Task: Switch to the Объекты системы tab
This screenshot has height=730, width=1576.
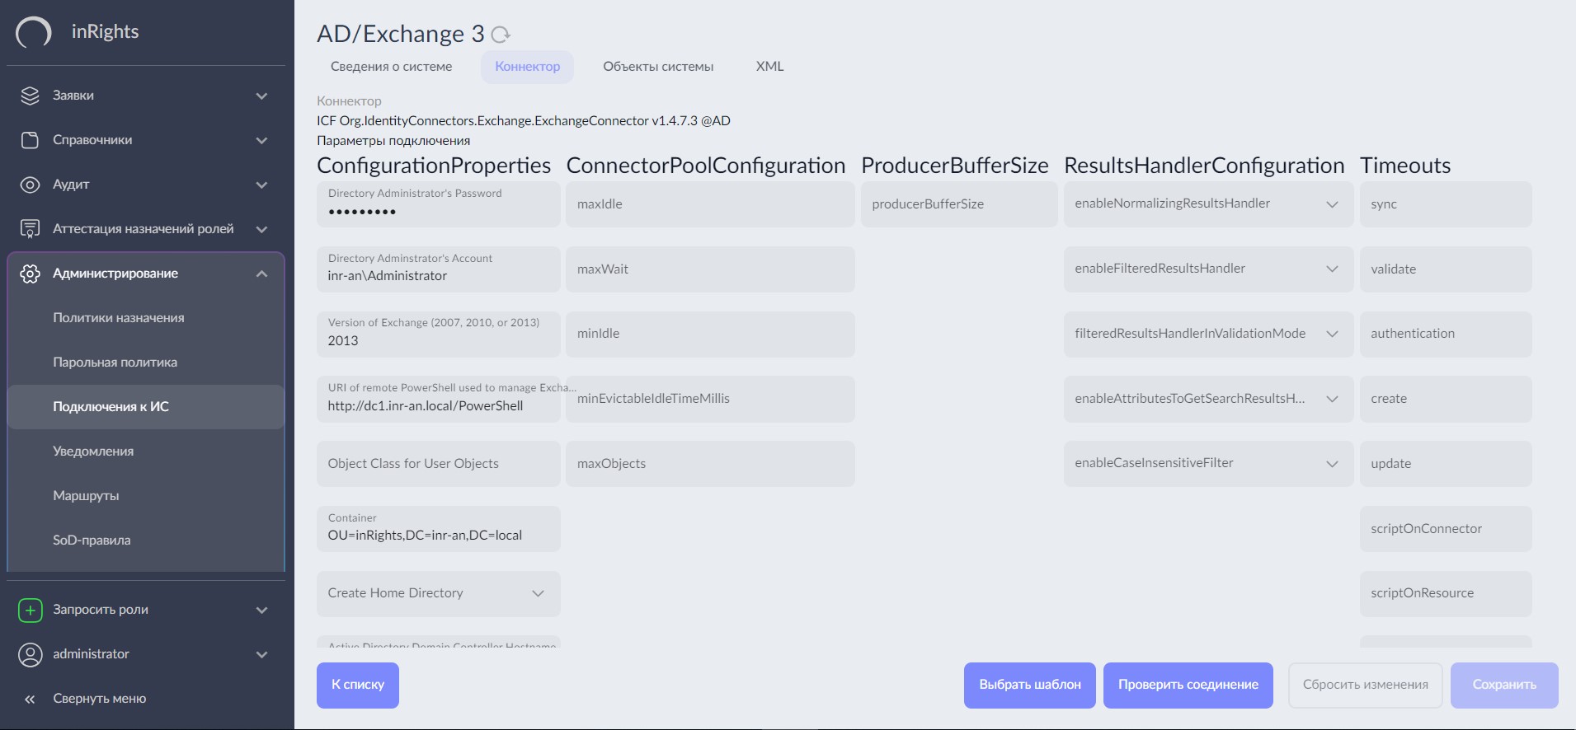Action: [657, 67]
